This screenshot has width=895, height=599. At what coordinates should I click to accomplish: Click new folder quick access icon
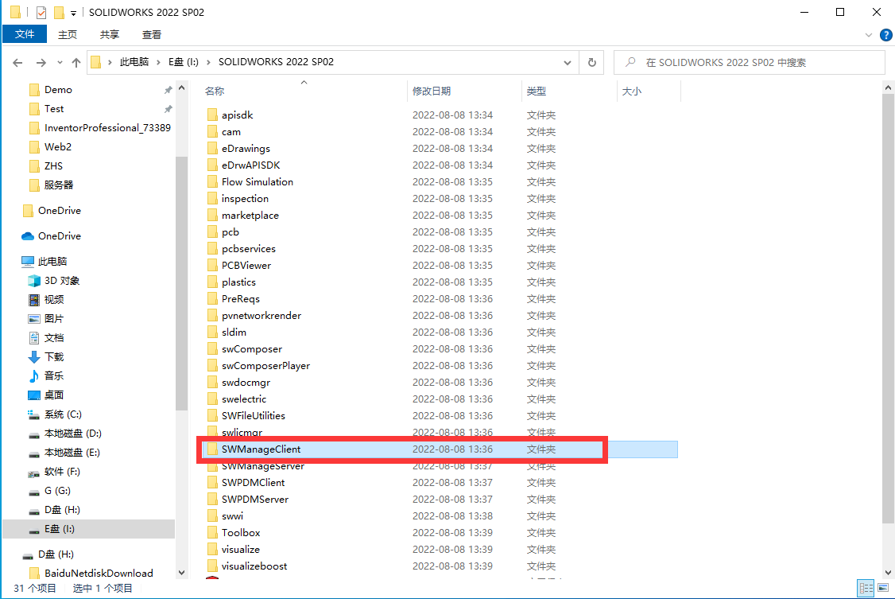click(59, 12)
